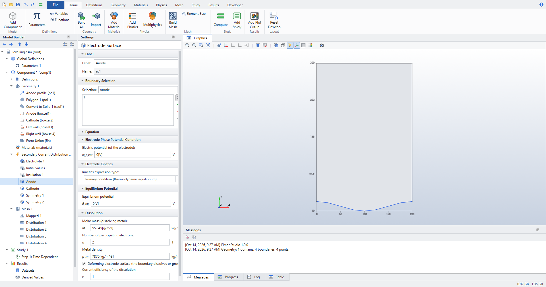Switch to the Log tab
Viewport: 546px width, 287px height.
(254, 277)
